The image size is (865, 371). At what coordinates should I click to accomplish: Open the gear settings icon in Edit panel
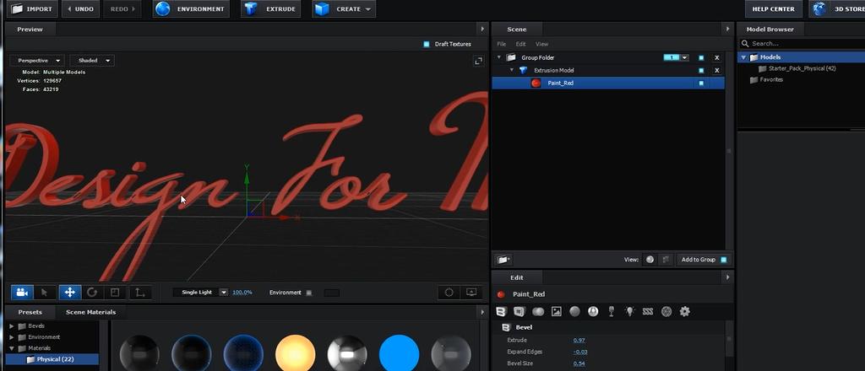[685, 311]
